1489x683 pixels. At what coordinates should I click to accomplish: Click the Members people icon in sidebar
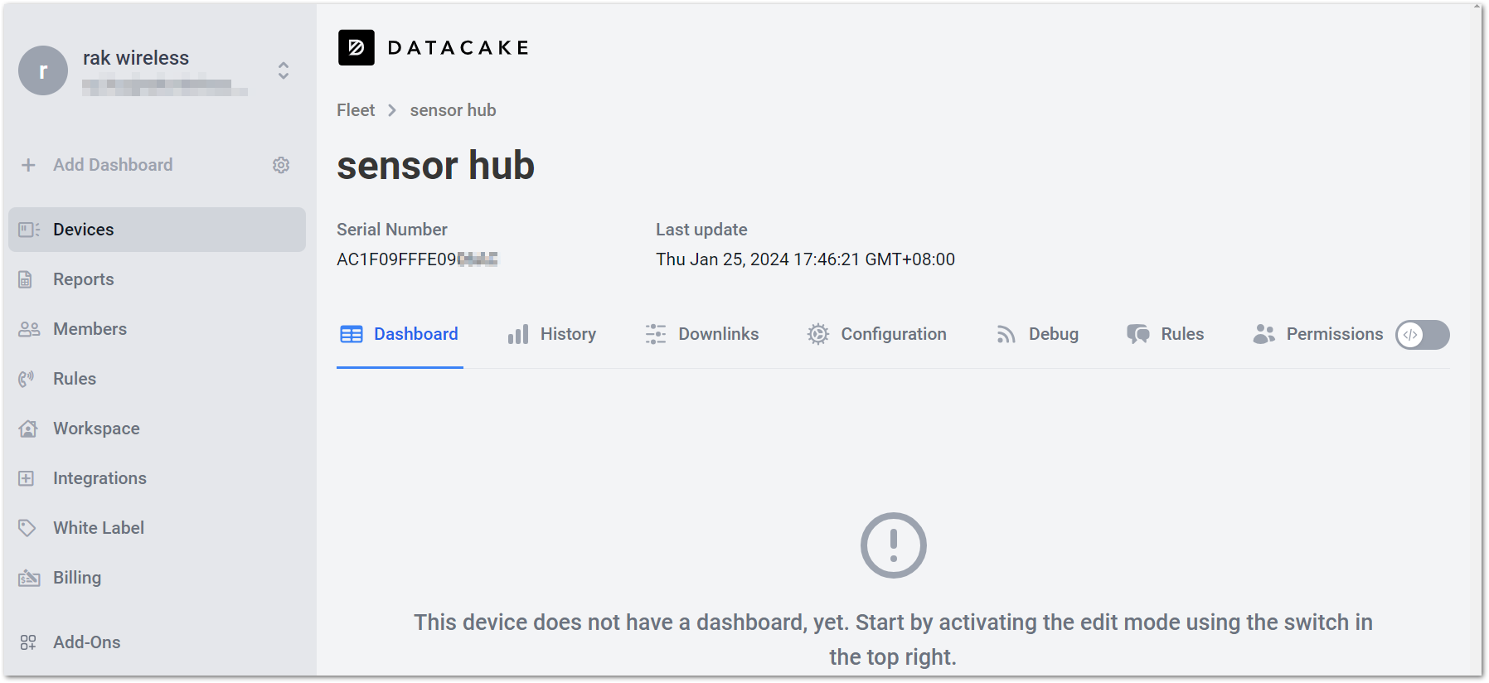tap(29, 329)
